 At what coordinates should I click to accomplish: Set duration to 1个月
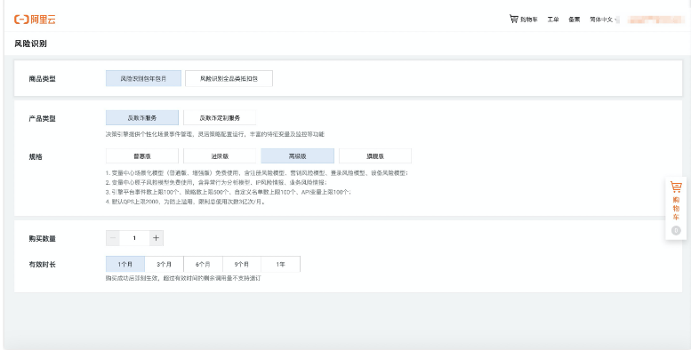point(125,264)
